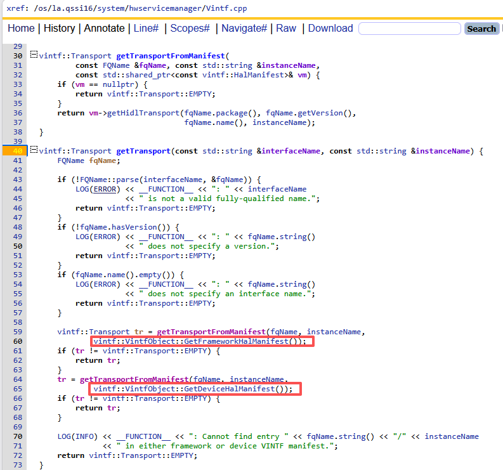Viewport: 503px width, 470px height.
Task: Click getTransportFromManifest call on line 59
Action: (x=211, y=332)
